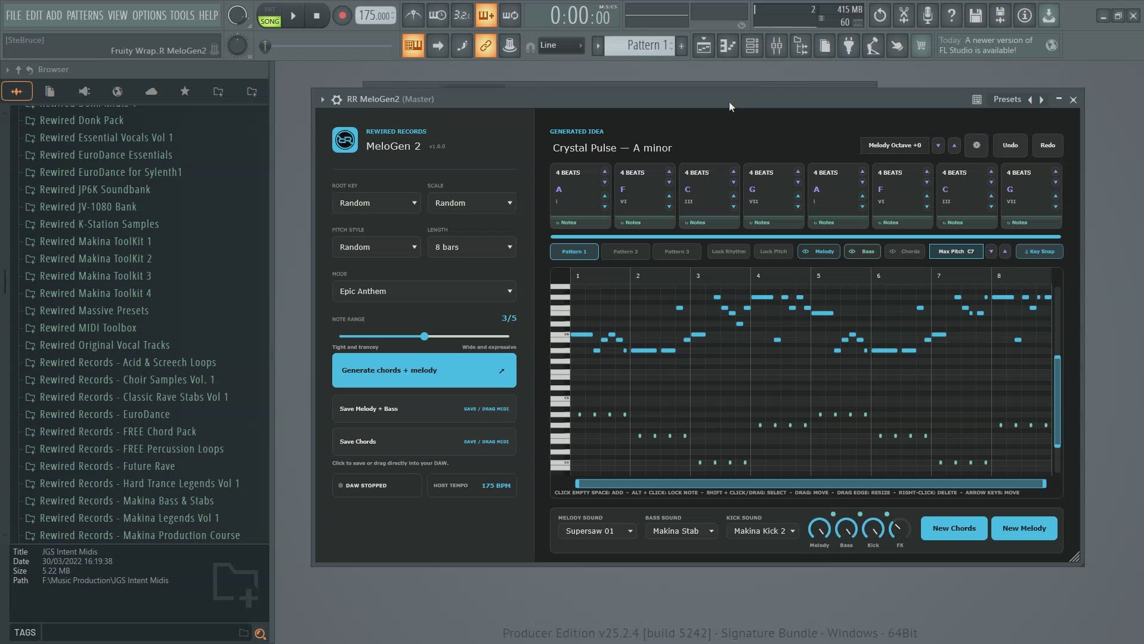
Task: Open the OPTIONS menu
Action: pyautogui.click(x=149, y=16)
